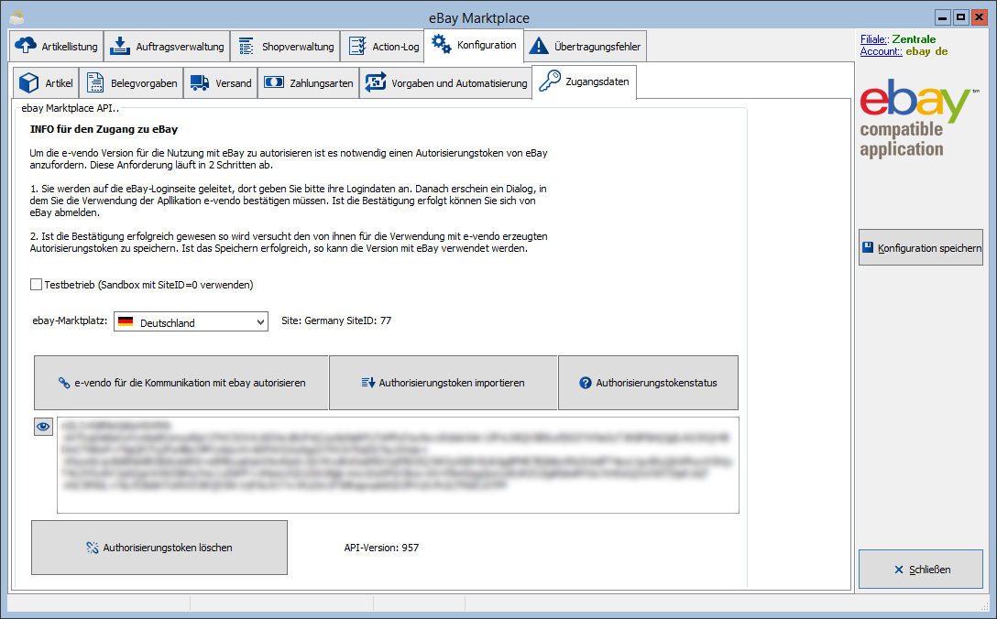Click the 'ebay-Marktplatz:' label
This screenshot has width=997, height=619.
pyautogui.click(x=70, y=320)
